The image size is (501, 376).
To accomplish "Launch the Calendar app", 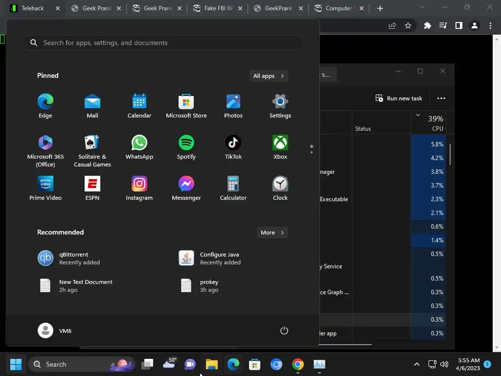I will [x=139, y=106].
